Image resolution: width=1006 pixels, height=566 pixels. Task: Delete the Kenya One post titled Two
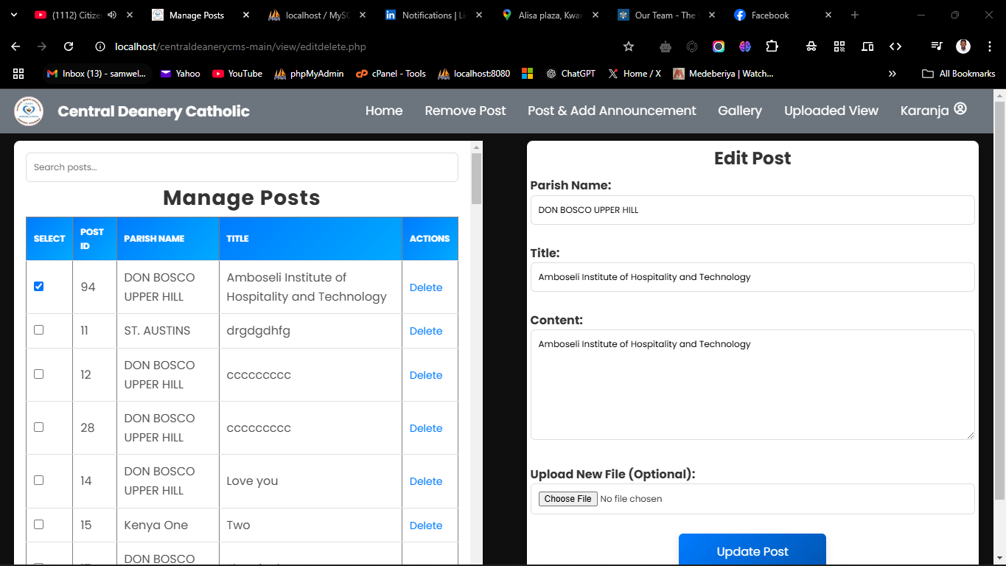pos(426,525)
